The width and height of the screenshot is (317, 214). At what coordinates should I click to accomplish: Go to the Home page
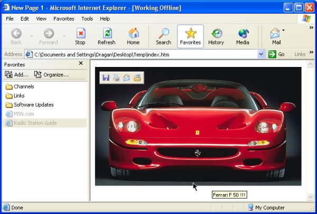[133, 36]
